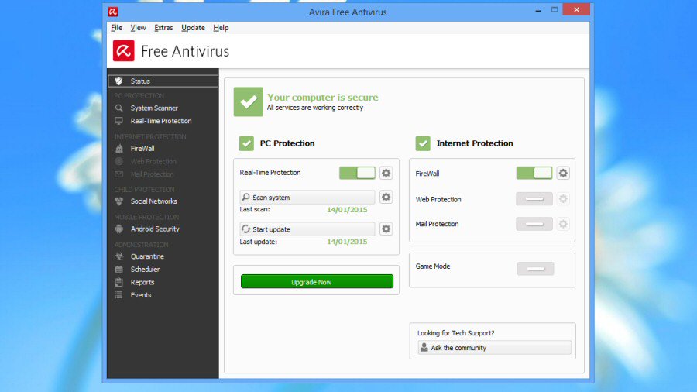Image resolution: width=697 pixels, height=392 pixels.
Task: Open Scan system settings gear
Action: click(x=386, y=197)
